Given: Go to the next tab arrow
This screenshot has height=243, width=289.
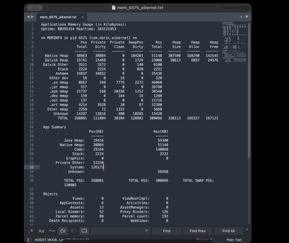Looking at the screenshot, I should (x=33, y=17).
